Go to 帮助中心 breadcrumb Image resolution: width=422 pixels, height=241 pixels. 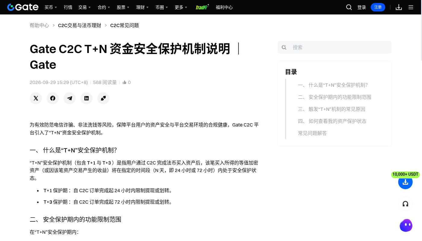39,25
